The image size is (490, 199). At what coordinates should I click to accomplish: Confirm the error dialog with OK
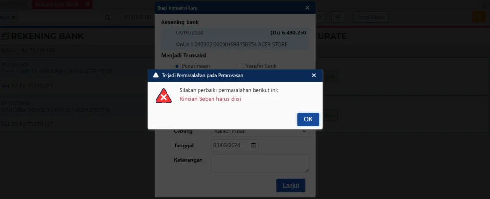click(308, 119)
